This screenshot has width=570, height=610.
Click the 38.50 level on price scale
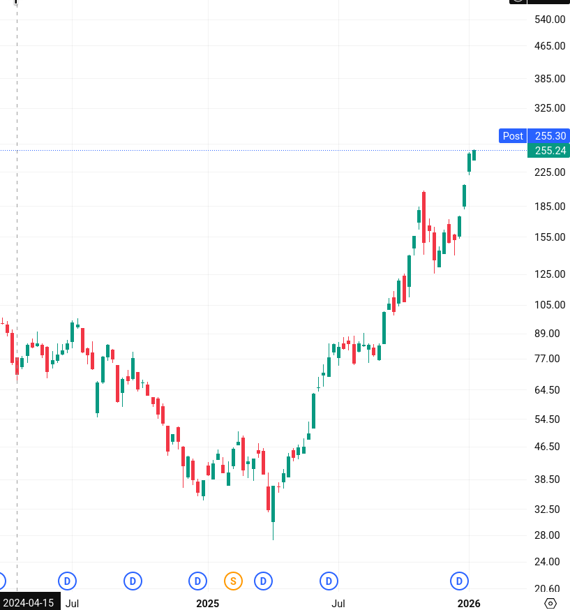click(550, 479)
